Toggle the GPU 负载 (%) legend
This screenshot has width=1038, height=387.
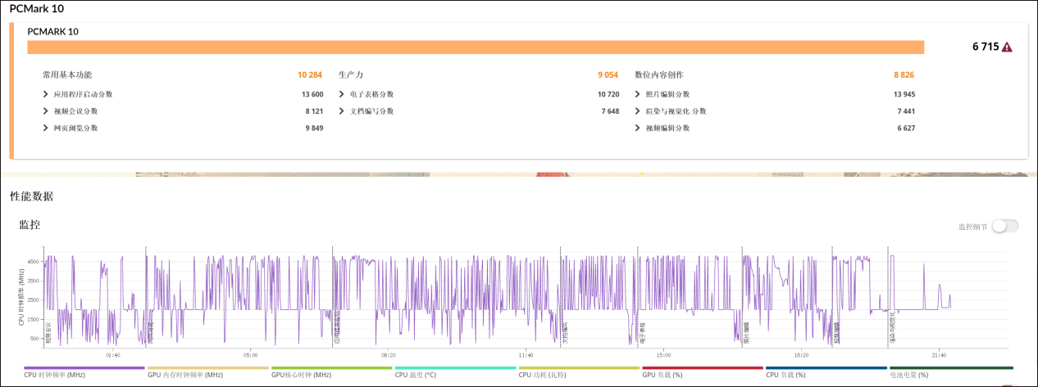pos(662,375)
